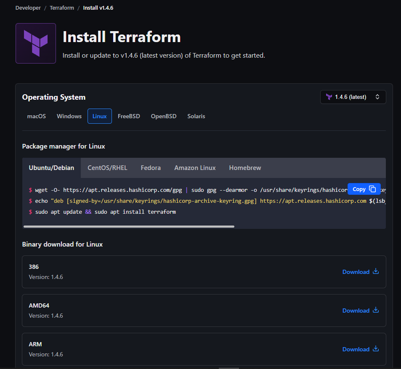Open the 1.4.6 (latest) version dropdown

pos(353,97)
